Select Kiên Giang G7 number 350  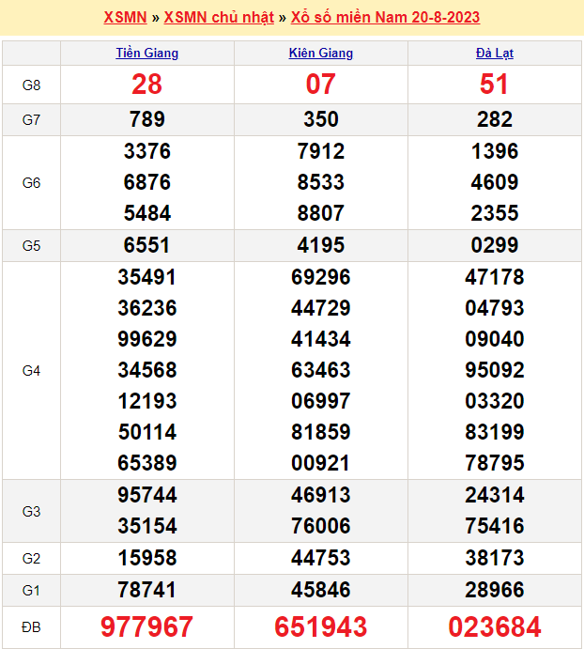click(x=321, y=119)
